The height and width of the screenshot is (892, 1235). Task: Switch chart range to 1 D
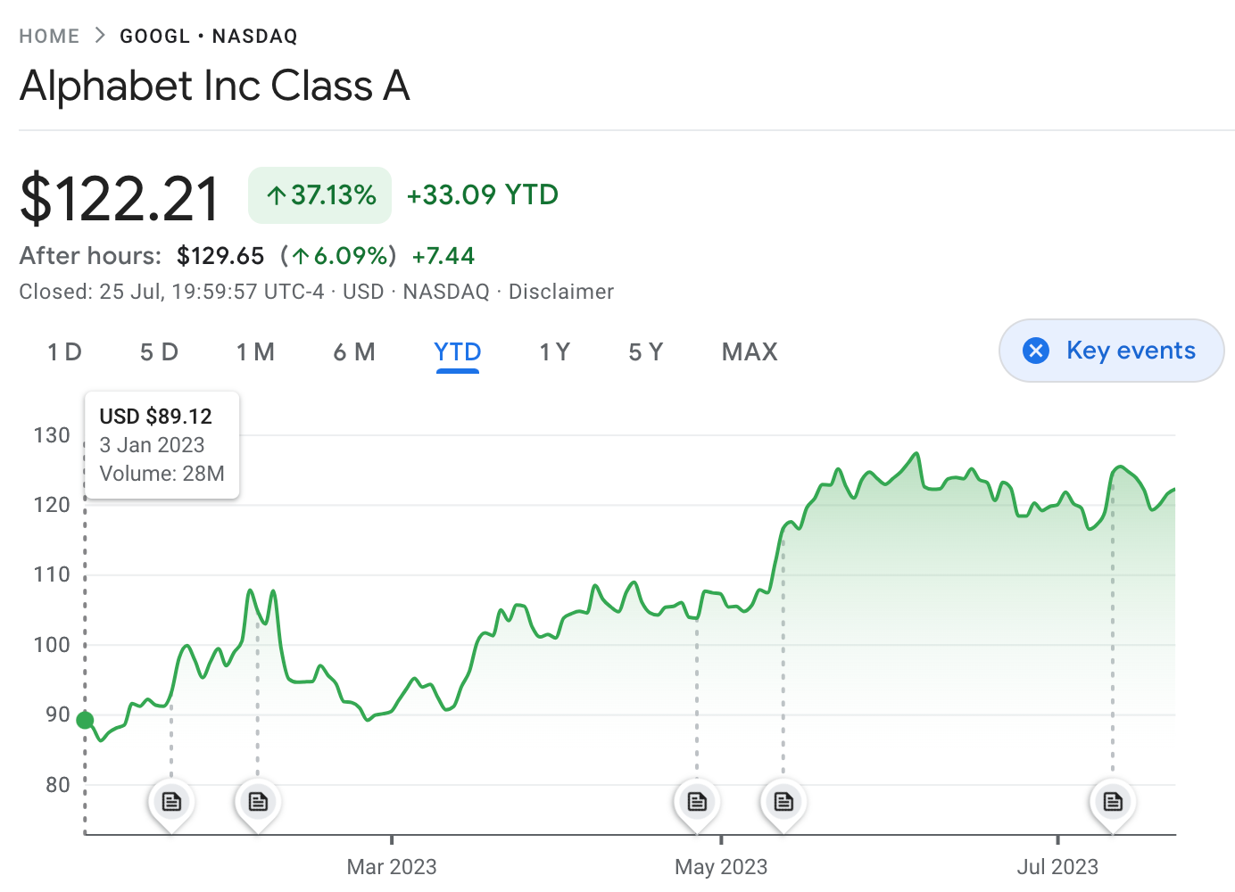tap(64, 352)
